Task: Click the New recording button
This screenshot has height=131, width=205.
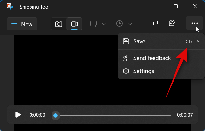Action: pos(22,24)
